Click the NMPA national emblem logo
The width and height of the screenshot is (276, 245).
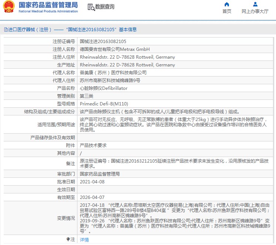point(9,7)
